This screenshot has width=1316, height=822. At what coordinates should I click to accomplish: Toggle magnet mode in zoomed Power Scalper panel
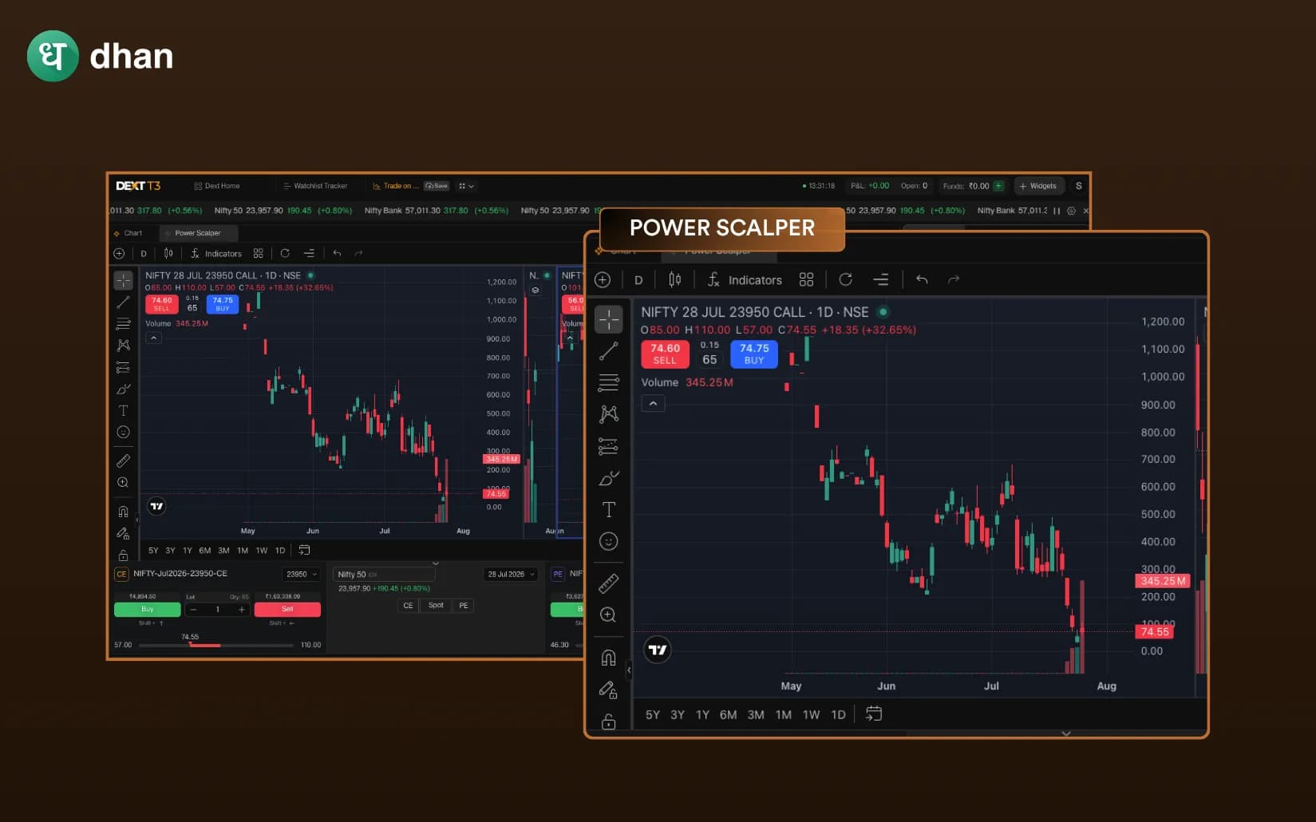(x=609, y=658)
